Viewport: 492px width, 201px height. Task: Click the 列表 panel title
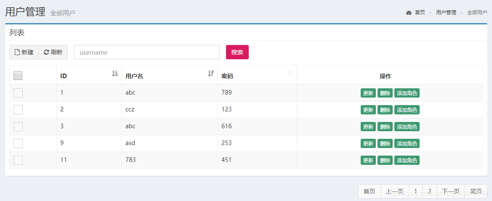click(x=17, y=33)
